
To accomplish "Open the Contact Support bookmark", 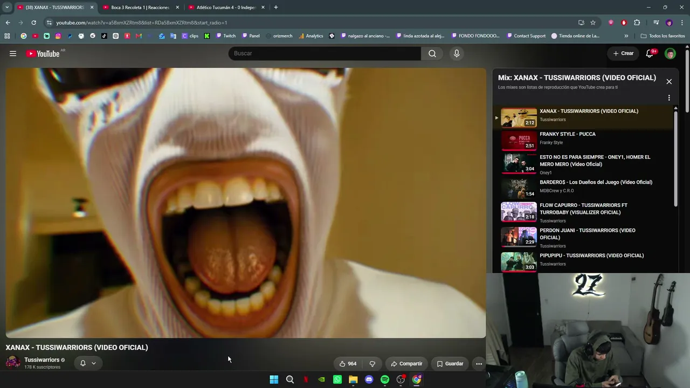I will point(526,36).
